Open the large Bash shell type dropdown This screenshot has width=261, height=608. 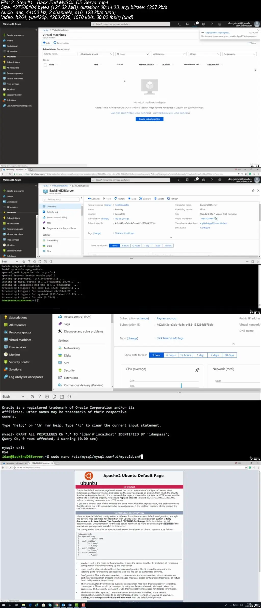pyautogui.click(x=13, y=397)
